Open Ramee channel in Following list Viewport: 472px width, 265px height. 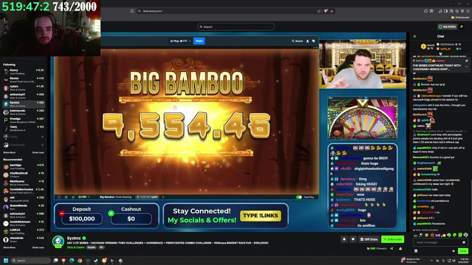click(24, 79)
